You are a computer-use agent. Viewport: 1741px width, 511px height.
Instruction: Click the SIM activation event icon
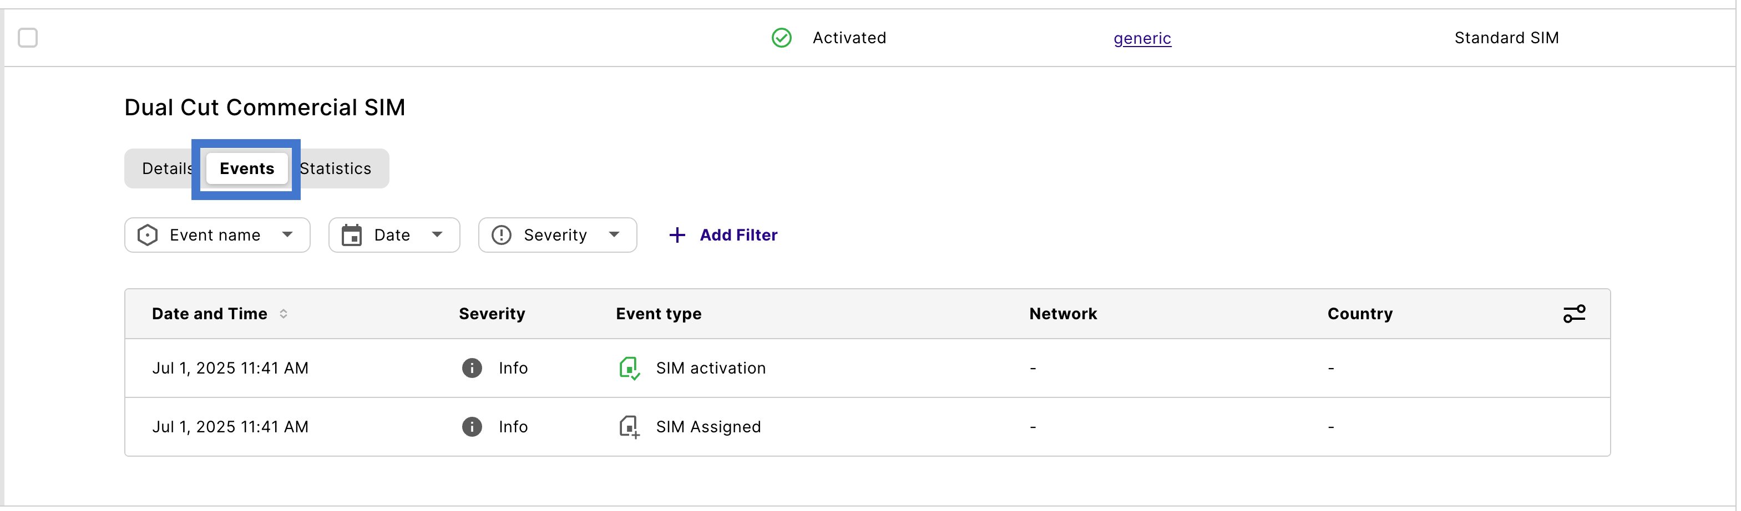click(629, 369)
